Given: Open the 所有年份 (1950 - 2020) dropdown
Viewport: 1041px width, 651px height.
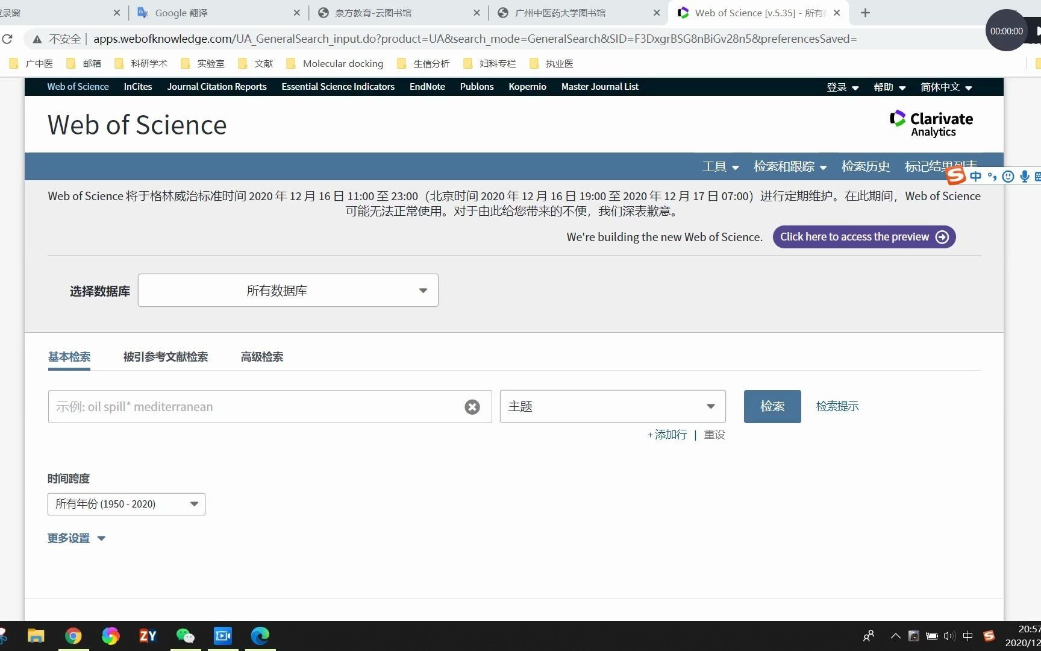Looking at the screenshot, I should pos(127,504).
